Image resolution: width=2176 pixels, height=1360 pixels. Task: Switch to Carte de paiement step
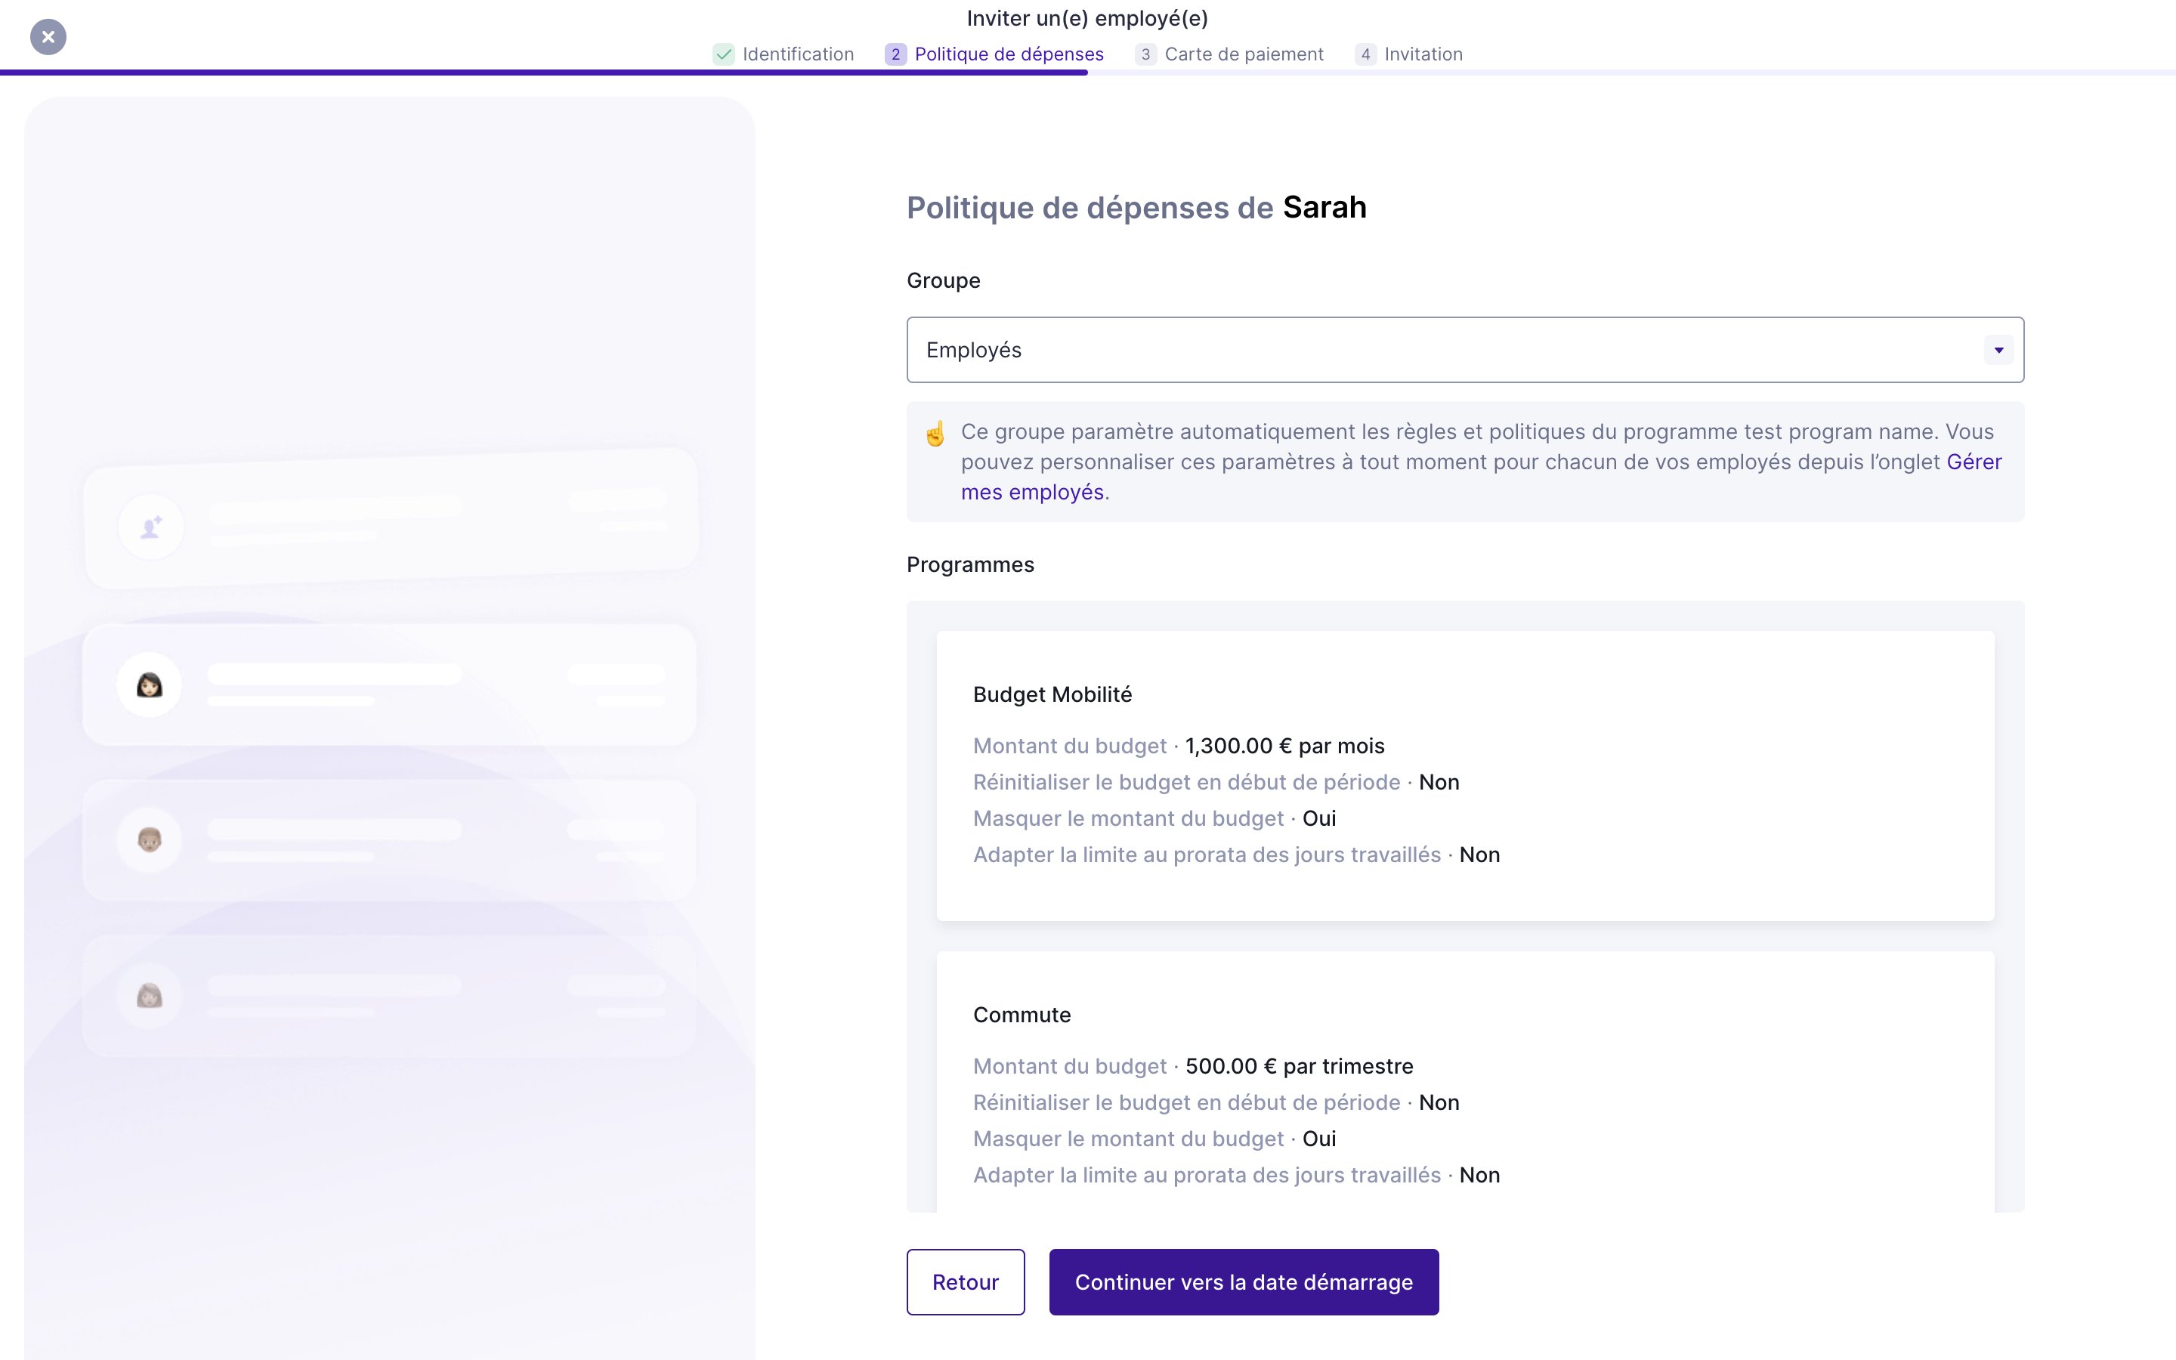tap(1244, 54)
